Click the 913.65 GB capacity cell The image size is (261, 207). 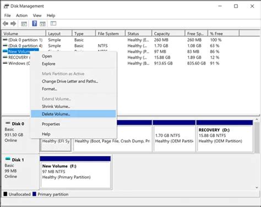[x=164, y=63]
